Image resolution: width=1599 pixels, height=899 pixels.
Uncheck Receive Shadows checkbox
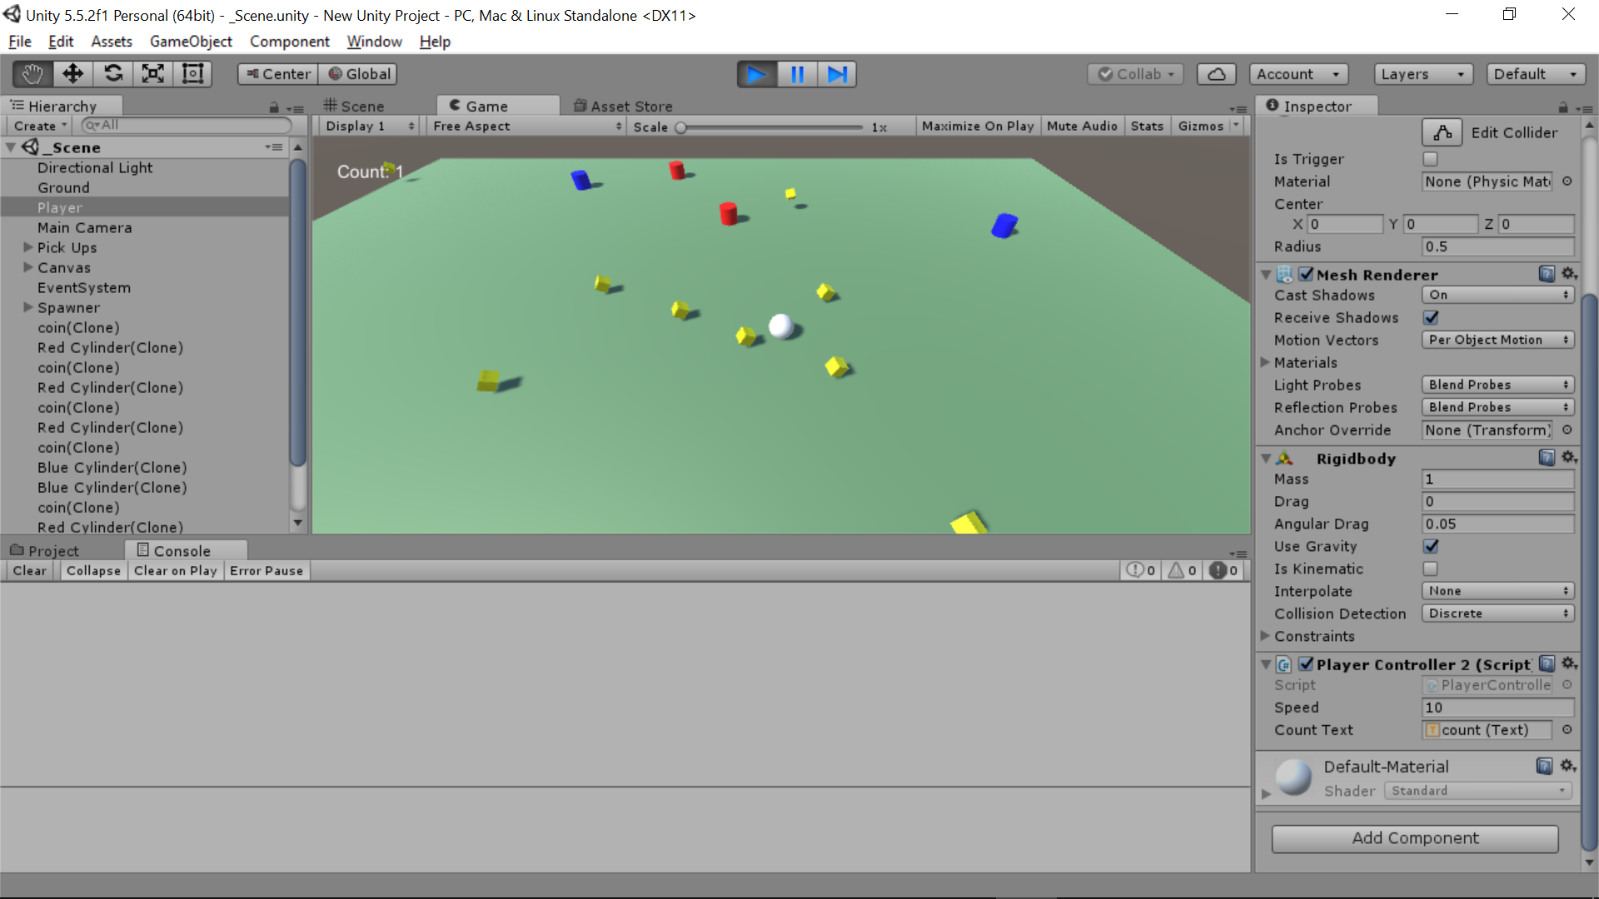coord(1431,318)
